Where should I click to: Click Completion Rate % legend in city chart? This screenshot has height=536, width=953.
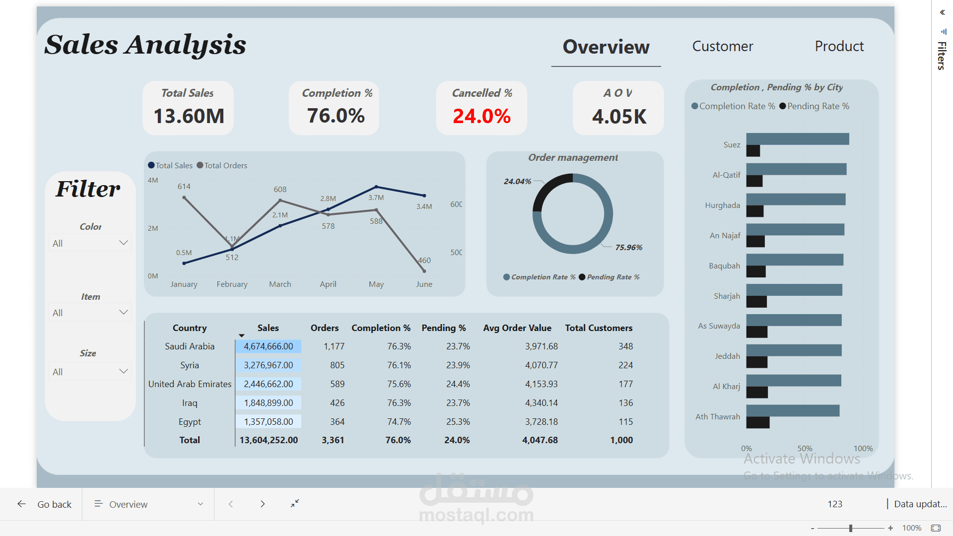click(x=733, y=106)
